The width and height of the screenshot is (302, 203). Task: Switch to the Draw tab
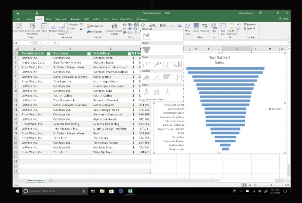[x=49, y=19]
